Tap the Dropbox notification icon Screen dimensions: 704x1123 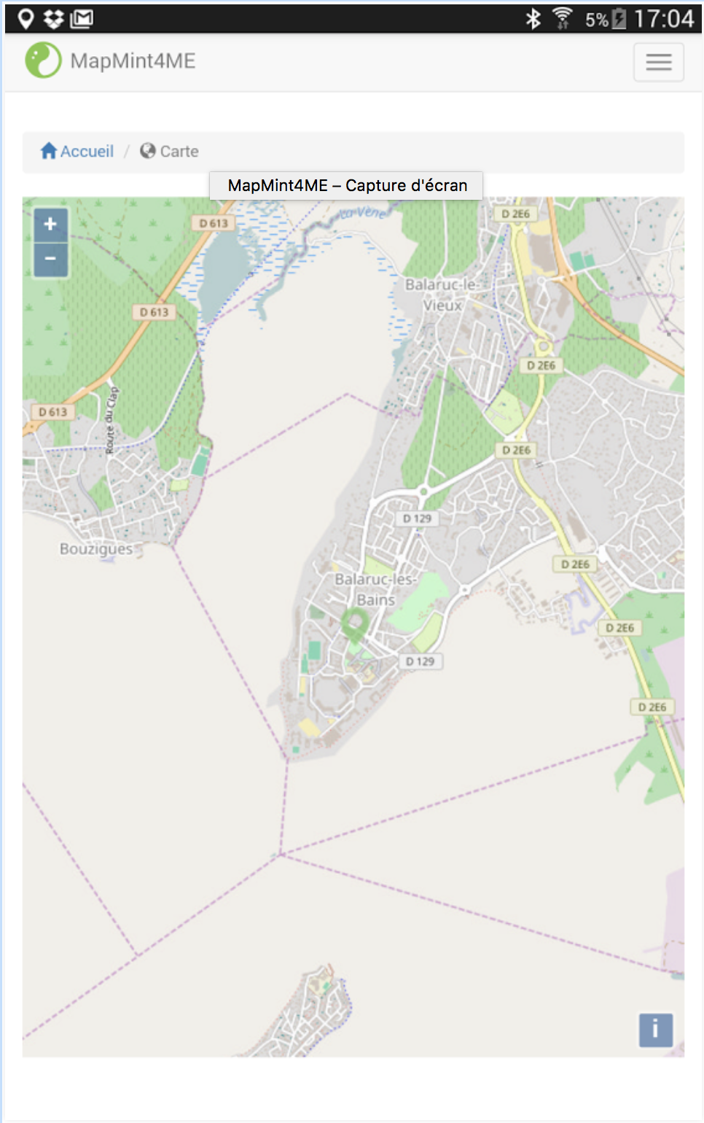click(x=53, y=19)
